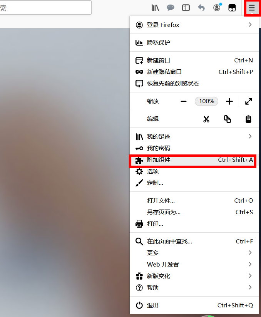Zoom out with the minus button
The height and width of the screenshot is (317, 261).
click(184, 101)
